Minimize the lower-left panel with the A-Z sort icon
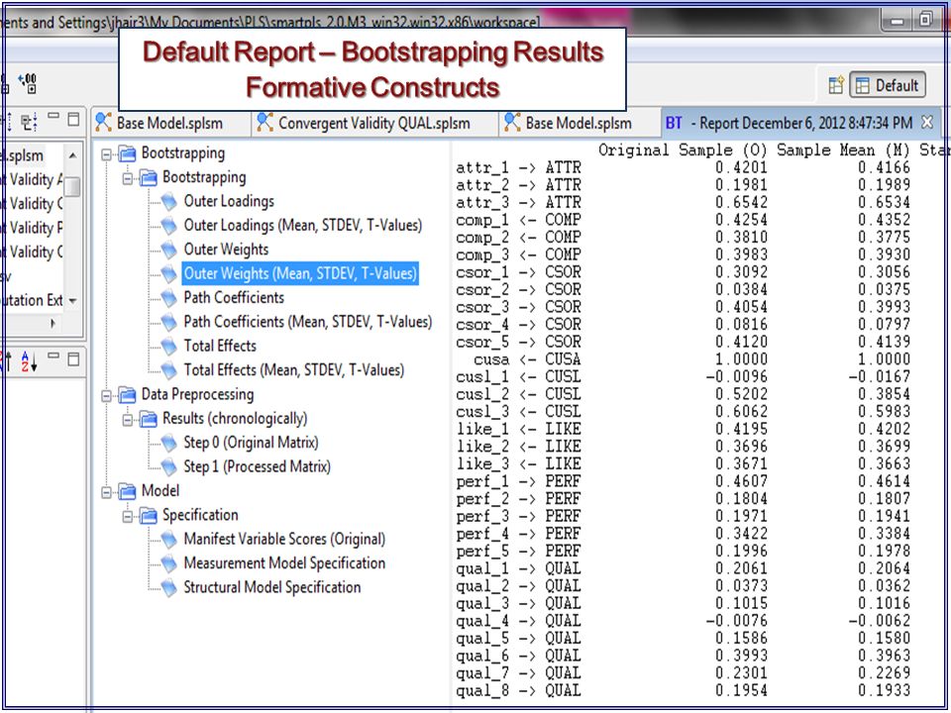The height and width of the screenshot is (713, 951). pyautogui.click(x=53, y=356)
